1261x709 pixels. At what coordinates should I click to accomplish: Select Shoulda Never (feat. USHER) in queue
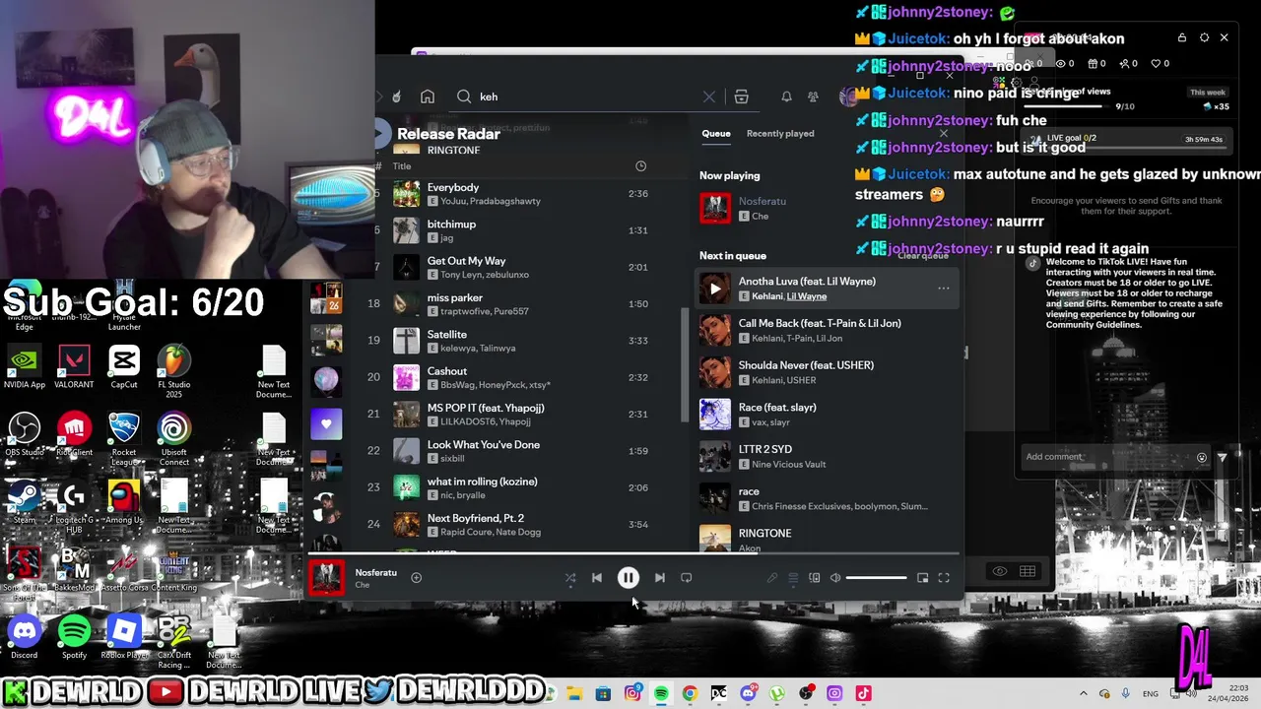pyautogui.click(x=828, y=372)
